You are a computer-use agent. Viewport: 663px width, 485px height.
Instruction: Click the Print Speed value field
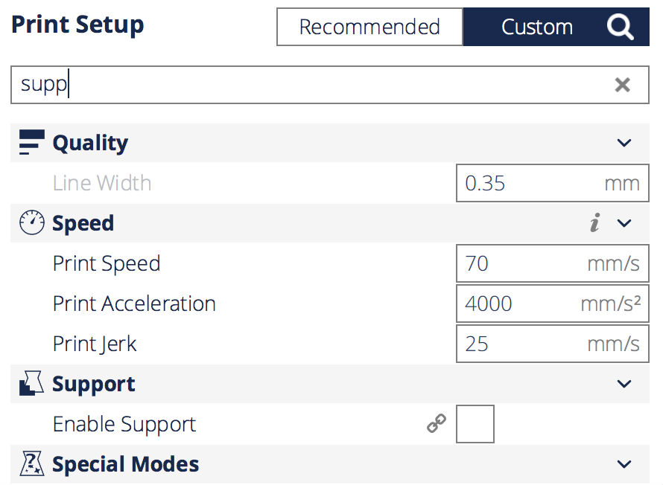(x=552, y=263)
